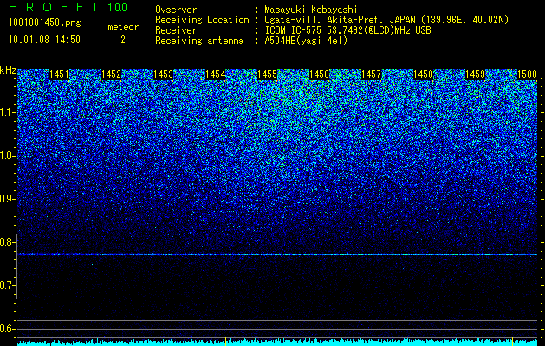
Task: Click the Receiving antenna label
Action: tap(199, 41)
